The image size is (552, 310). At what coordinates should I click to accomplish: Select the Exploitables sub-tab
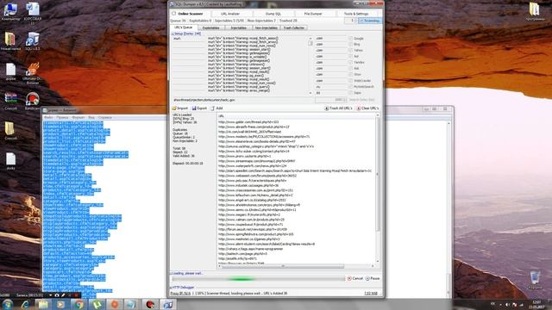210,28
